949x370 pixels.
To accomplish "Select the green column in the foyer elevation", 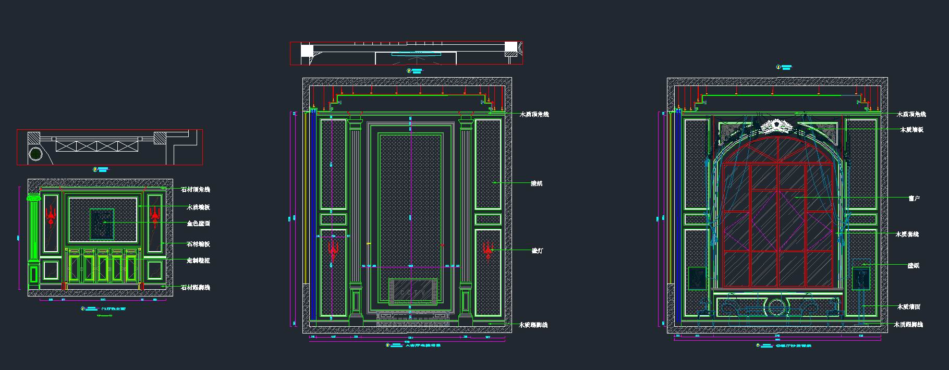I will pyautogui.click(x=34, y=229).
